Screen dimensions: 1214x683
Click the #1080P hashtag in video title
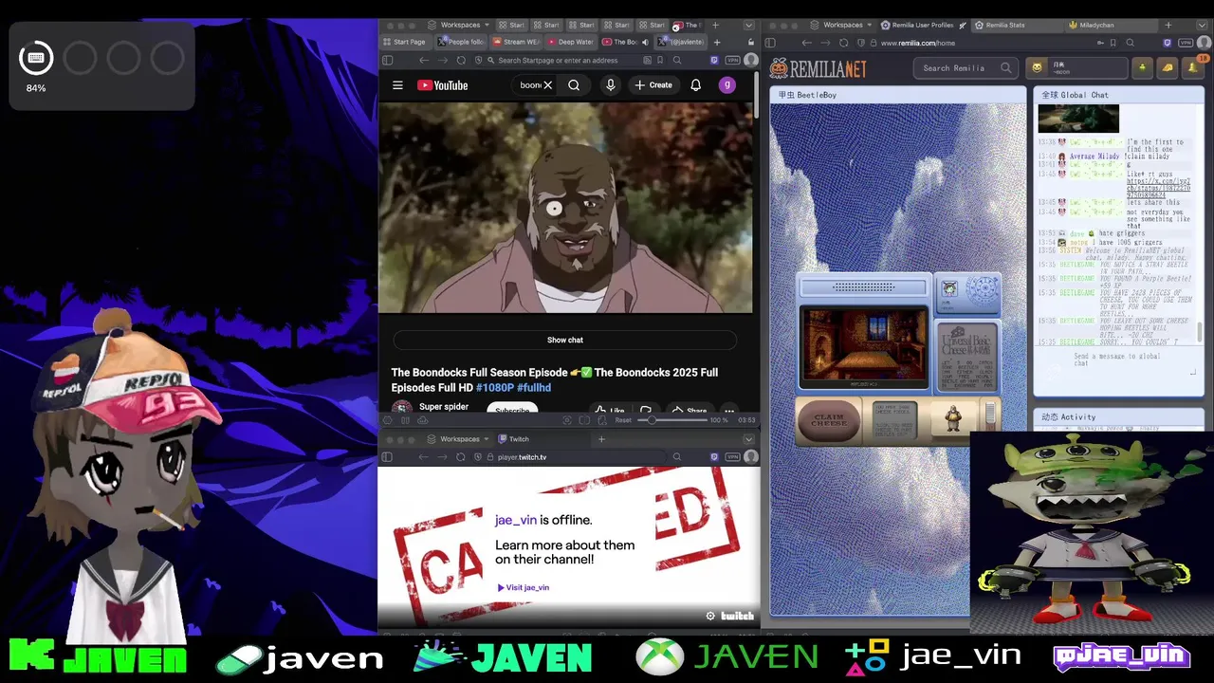coord(494,387)
